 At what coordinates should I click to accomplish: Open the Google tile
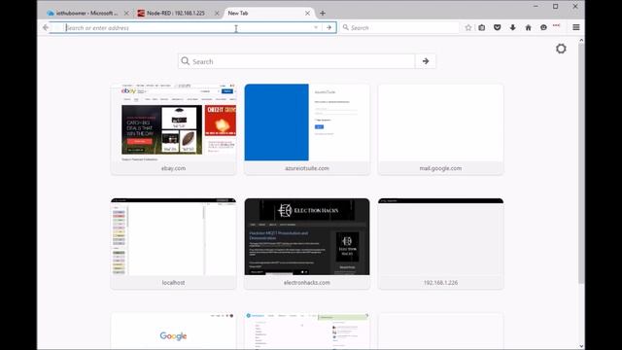(173, 332)
